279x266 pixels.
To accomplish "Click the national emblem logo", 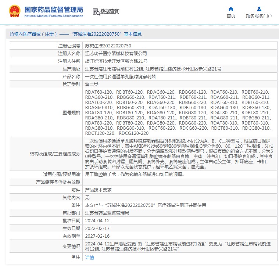I will 15,11.
